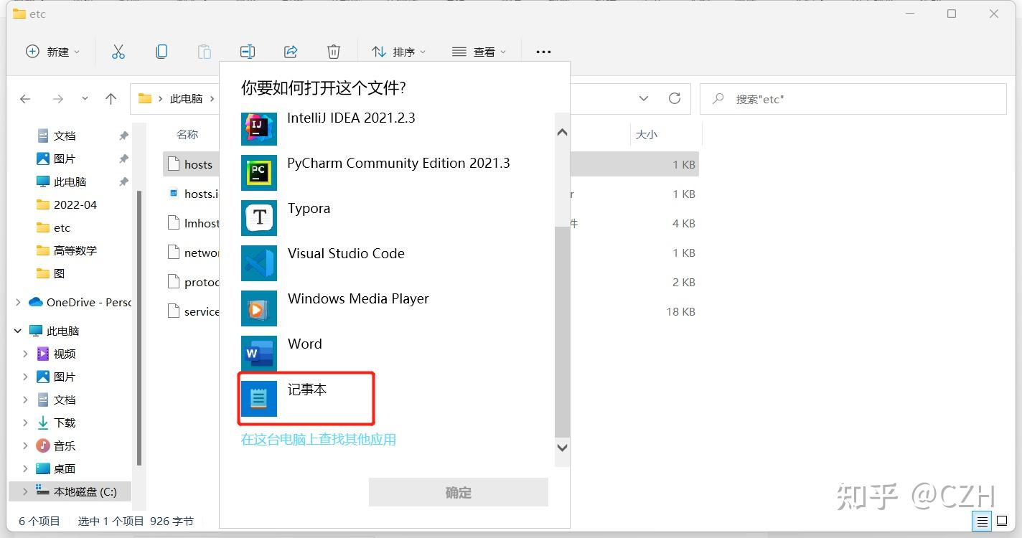The height and width of the screenshot is (538, 1022).
Task: Open 音乐 music in sidebar
Action: point(65,445)
